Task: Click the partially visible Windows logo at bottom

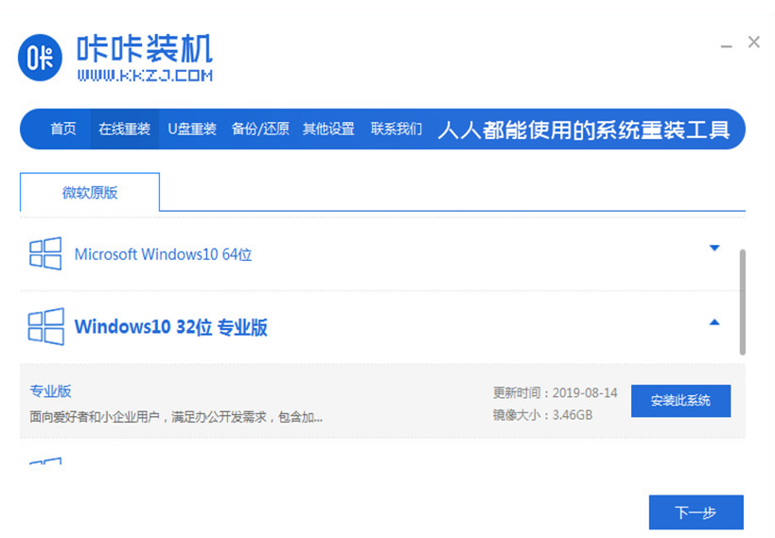Action: tap(45, 462)
